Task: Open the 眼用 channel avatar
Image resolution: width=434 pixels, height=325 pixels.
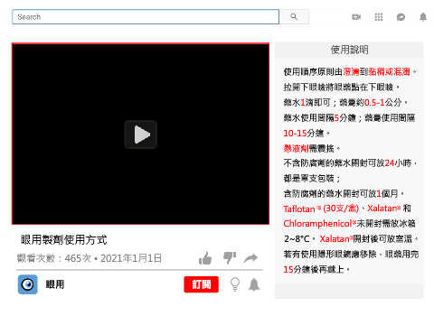Action: [28, 284]
